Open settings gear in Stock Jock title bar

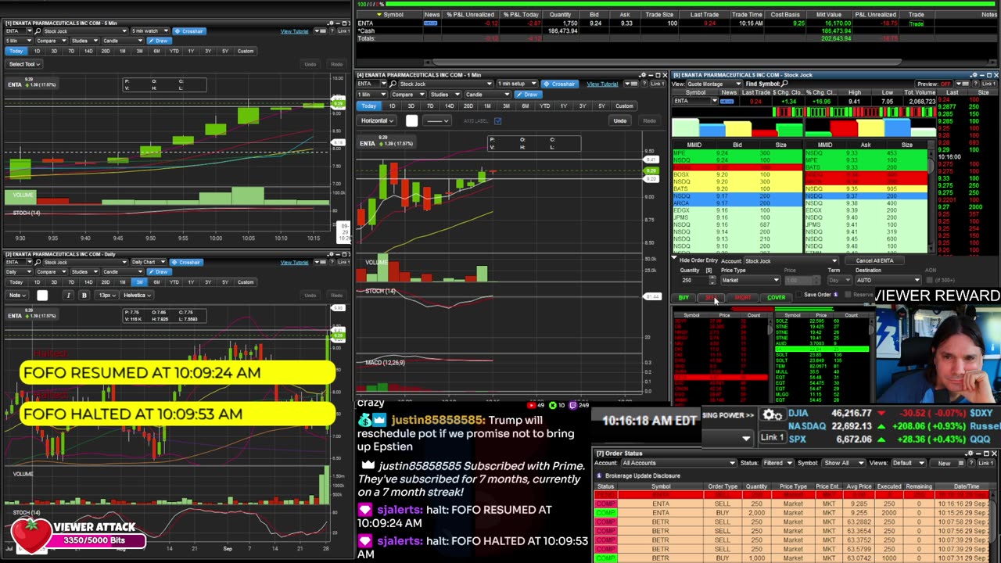pos(974,75)
